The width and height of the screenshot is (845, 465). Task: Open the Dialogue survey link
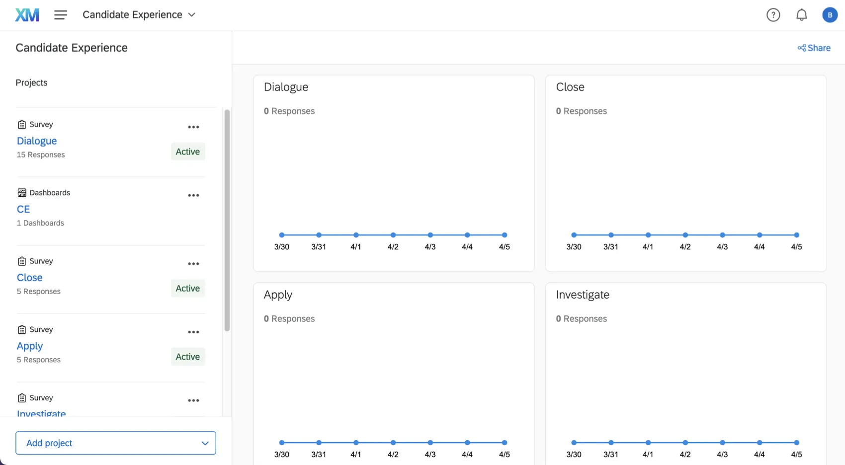coord(36,141)
